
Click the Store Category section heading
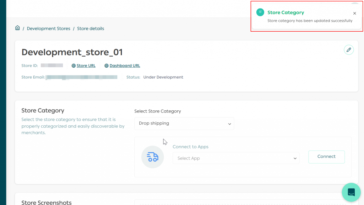pos(43,110)
